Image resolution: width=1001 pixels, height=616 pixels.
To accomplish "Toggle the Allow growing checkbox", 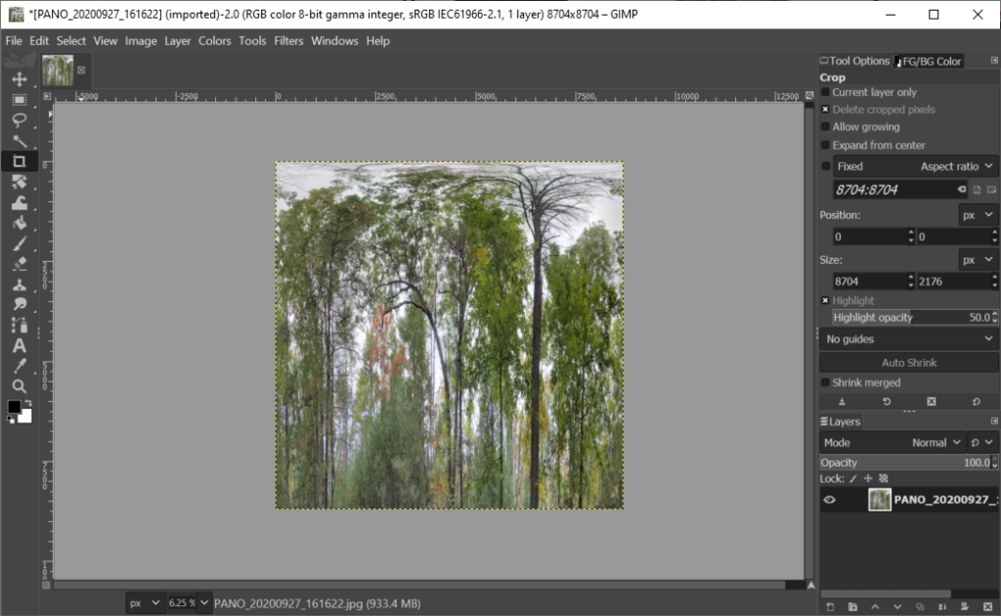I will [x=826, y=127].
